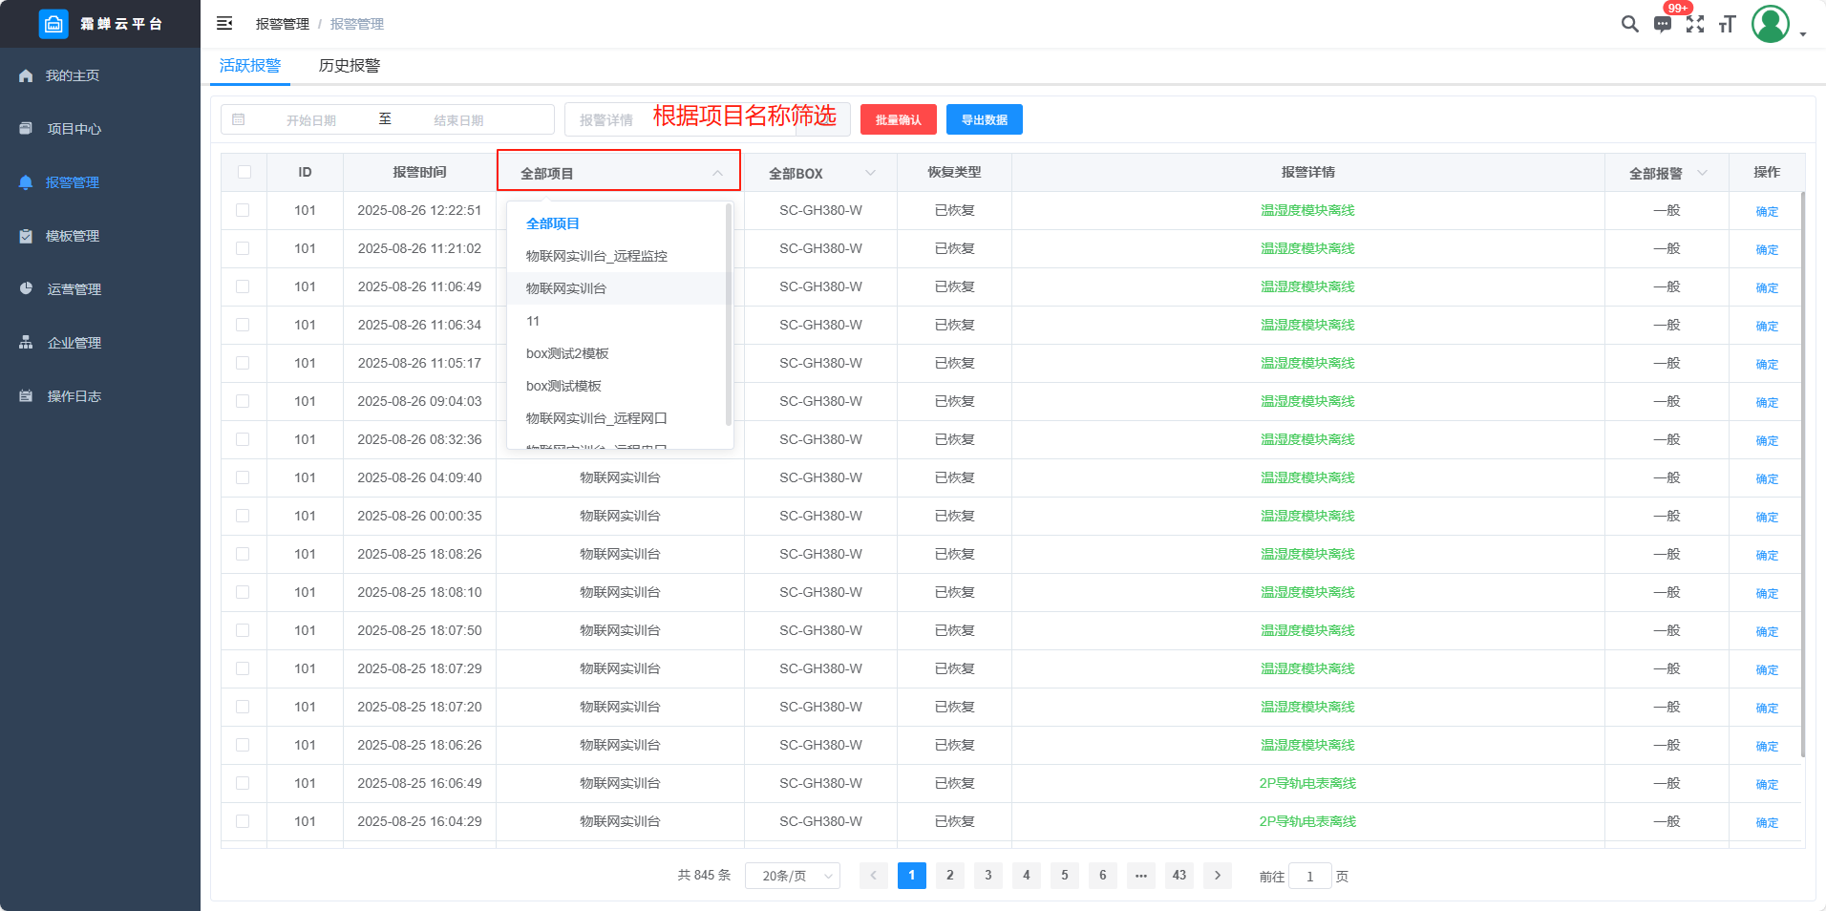Open the user avatar menu
The height and width of the screenshot is (911, 1826).
[1771, 25]
